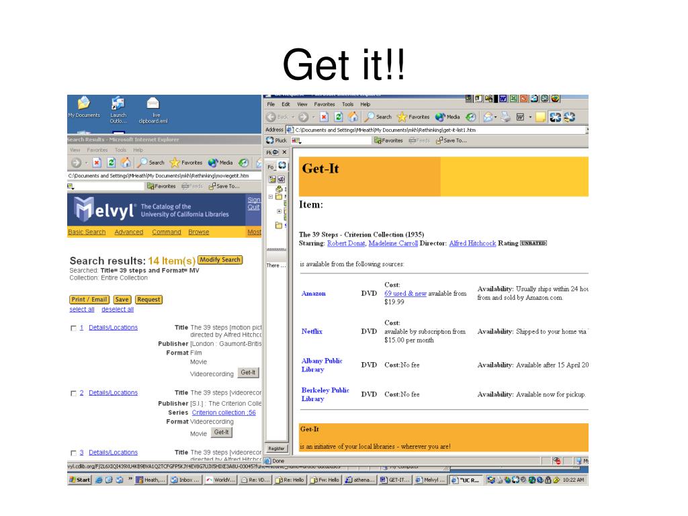688x516 pixels.
Task: Click the Modify Search button
Action: (220, 260)
